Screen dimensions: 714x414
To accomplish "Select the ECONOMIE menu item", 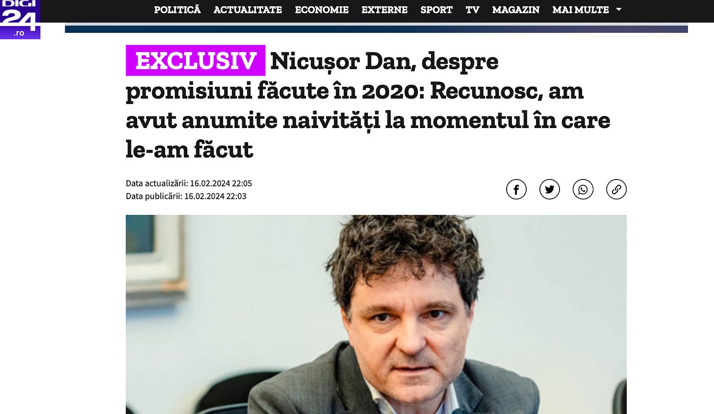I will click(x=322, y=10).
